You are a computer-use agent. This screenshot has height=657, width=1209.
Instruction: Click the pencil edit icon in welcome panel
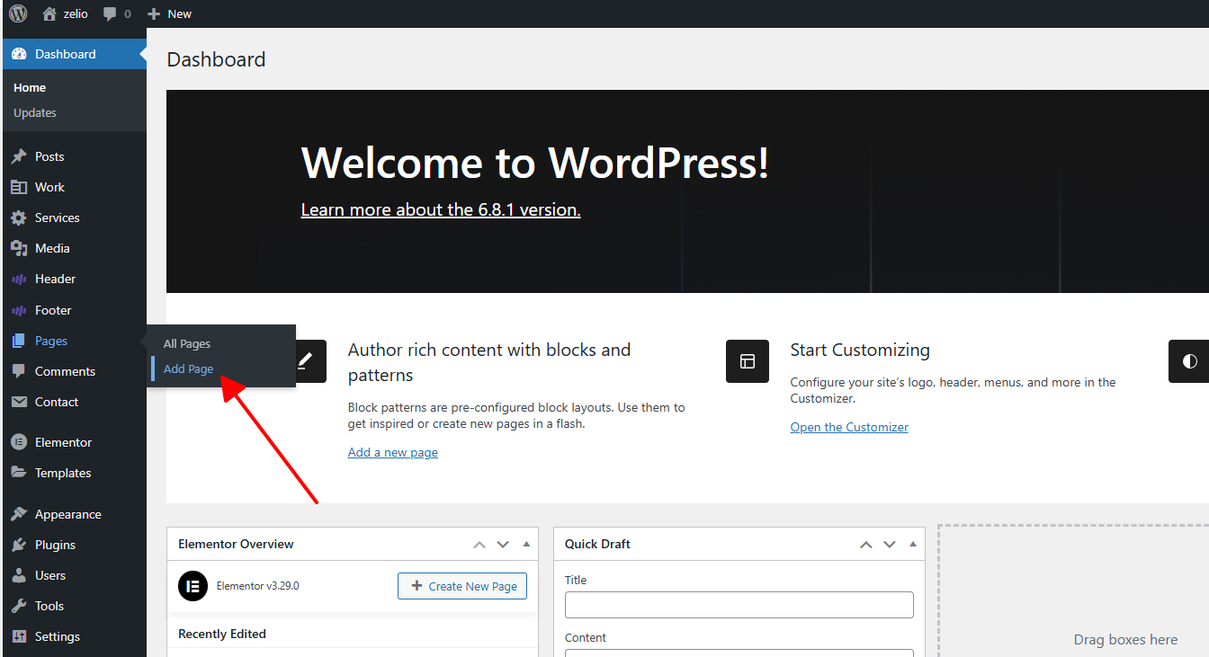point(306,361)
